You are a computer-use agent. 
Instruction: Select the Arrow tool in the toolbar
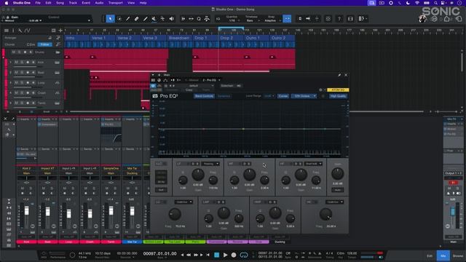pos(110,19)
